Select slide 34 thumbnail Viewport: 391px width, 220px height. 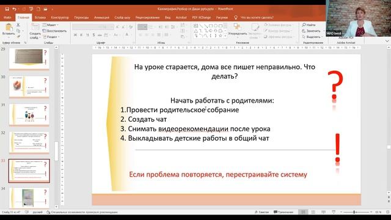pos(29,198)
